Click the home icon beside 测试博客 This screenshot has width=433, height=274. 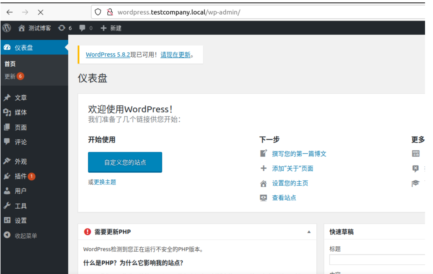pos(22,28)
